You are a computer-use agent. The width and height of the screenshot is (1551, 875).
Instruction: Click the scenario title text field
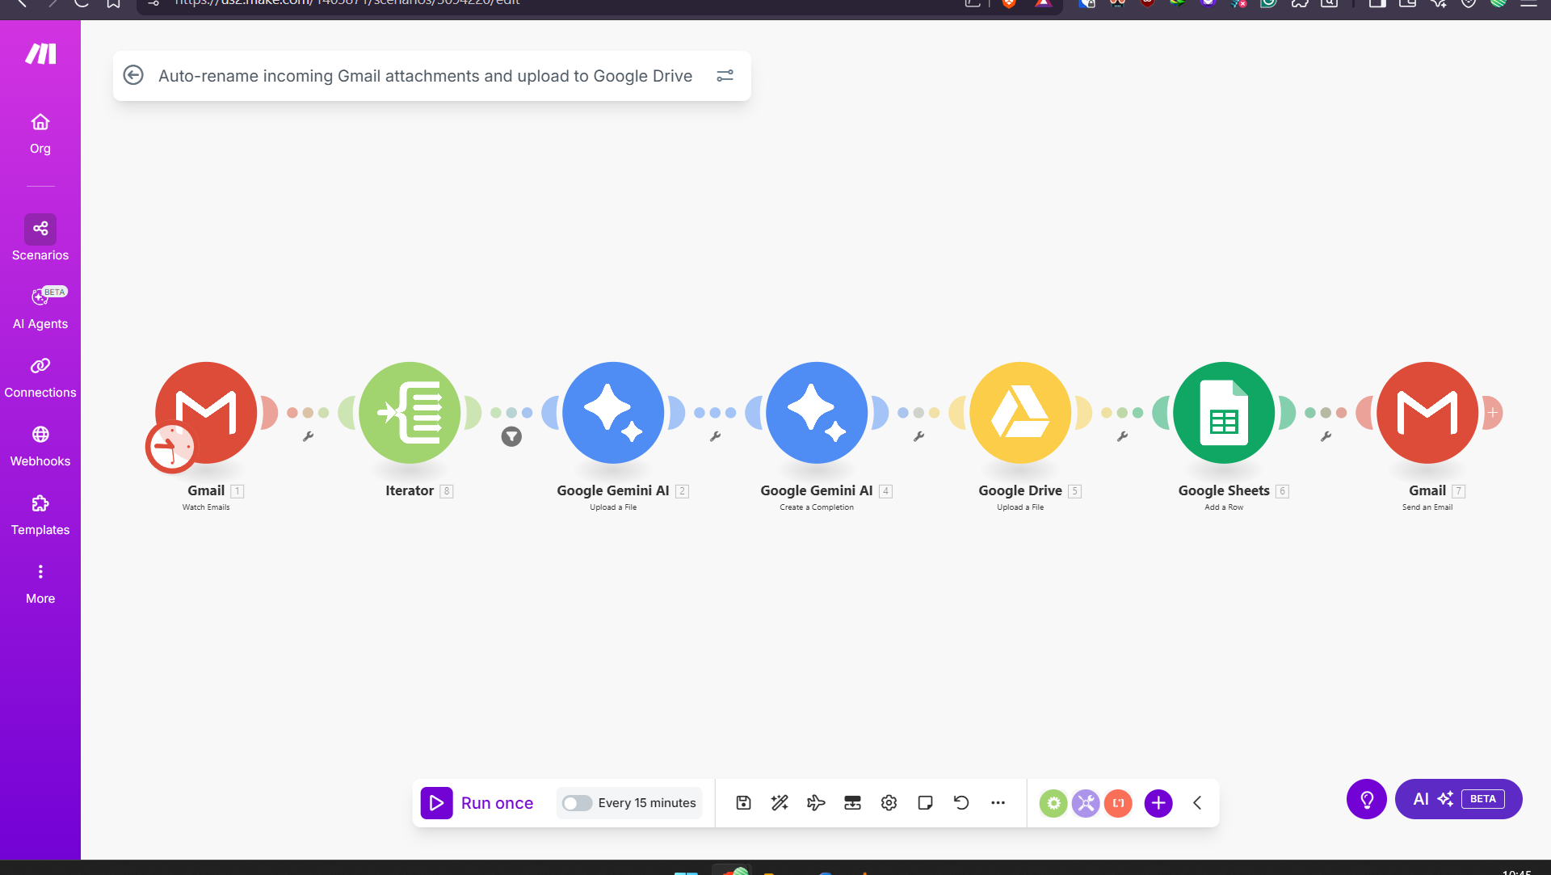click(x=425, y=76)
